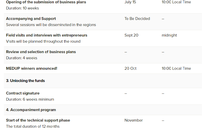The height and width of the screenshot is (130, 203).
Task: Click the "3. Unlocking the funds" section header
Action: click(x=25, y=81)
